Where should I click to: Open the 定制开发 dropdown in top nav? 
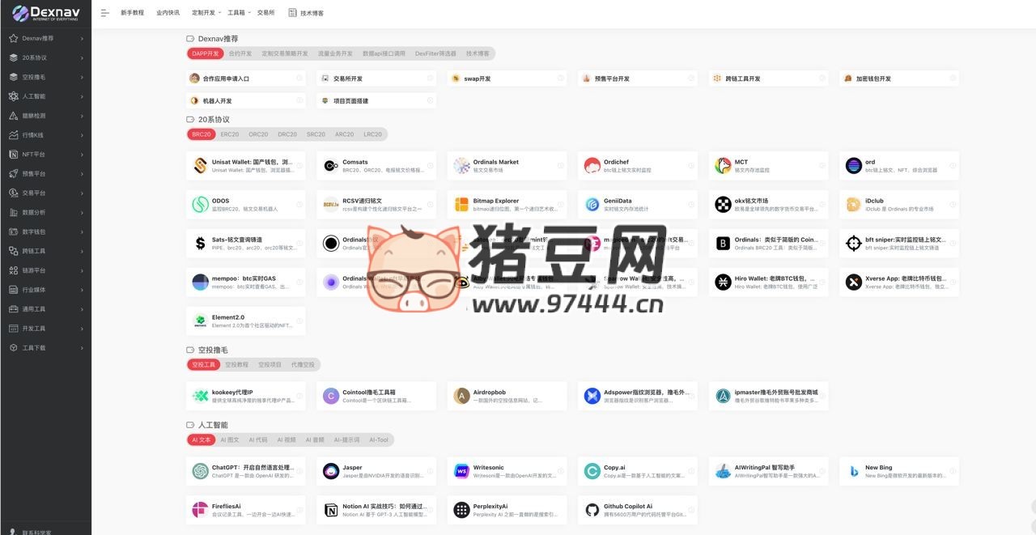coord(206,13)
